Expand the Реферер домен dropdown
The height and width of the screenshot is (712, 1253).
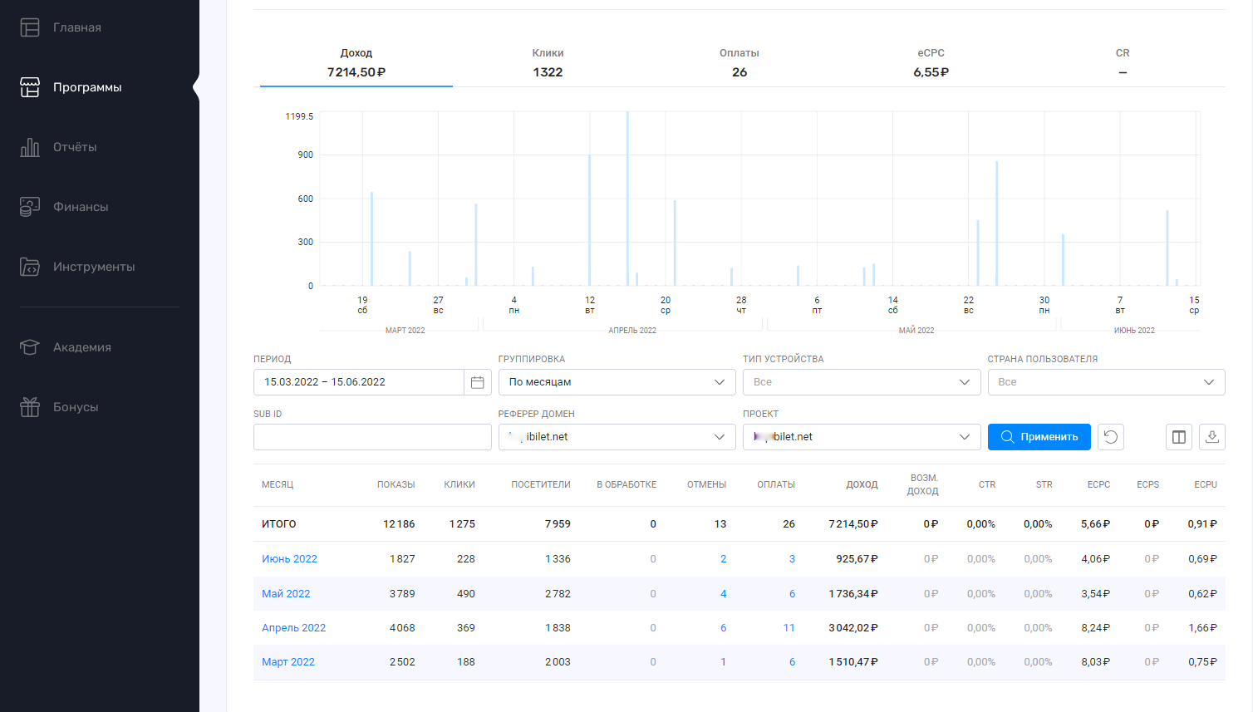coord(617,437)
